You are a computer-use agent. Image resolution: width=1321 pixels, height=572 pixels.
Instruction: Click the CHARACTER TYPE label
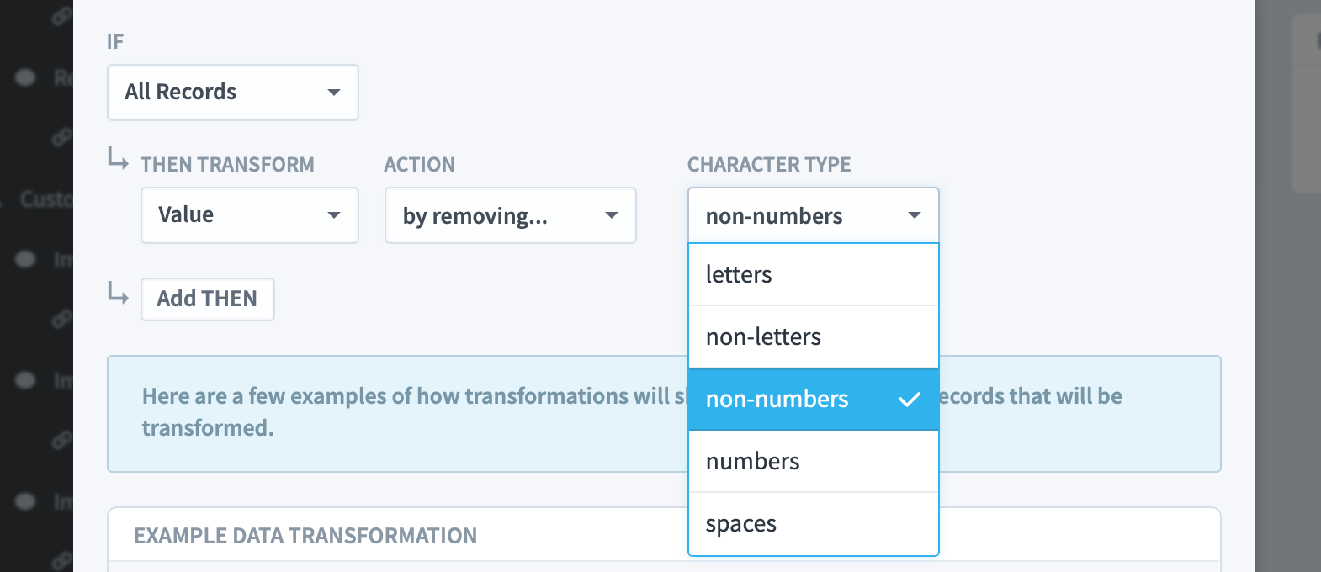(x=769, y=165)
